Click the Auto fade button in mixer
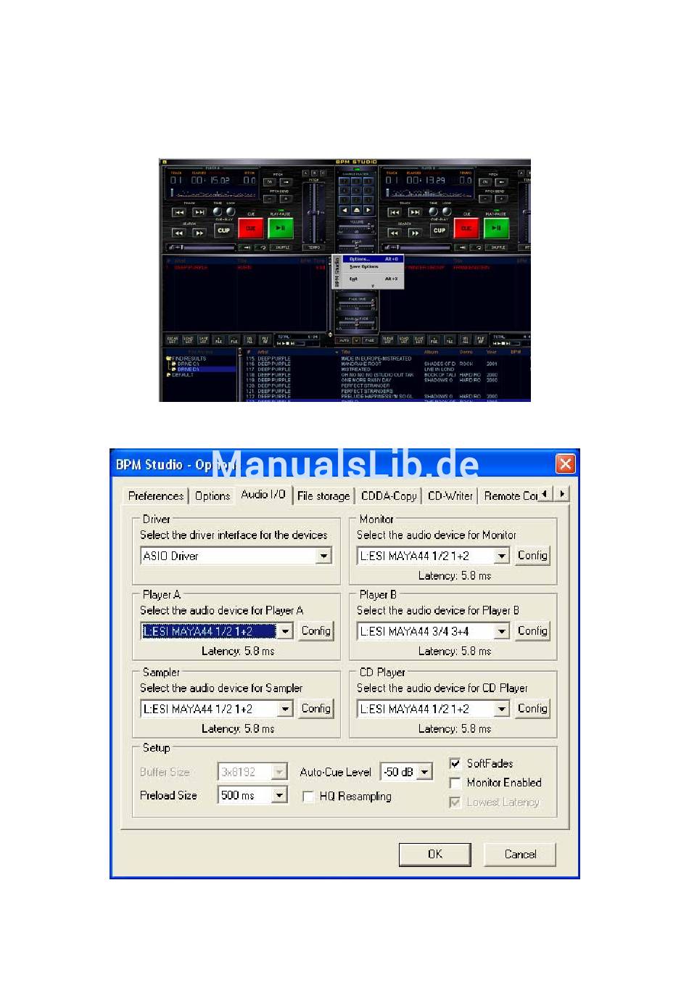689x1007 pixels. point(344,340)
